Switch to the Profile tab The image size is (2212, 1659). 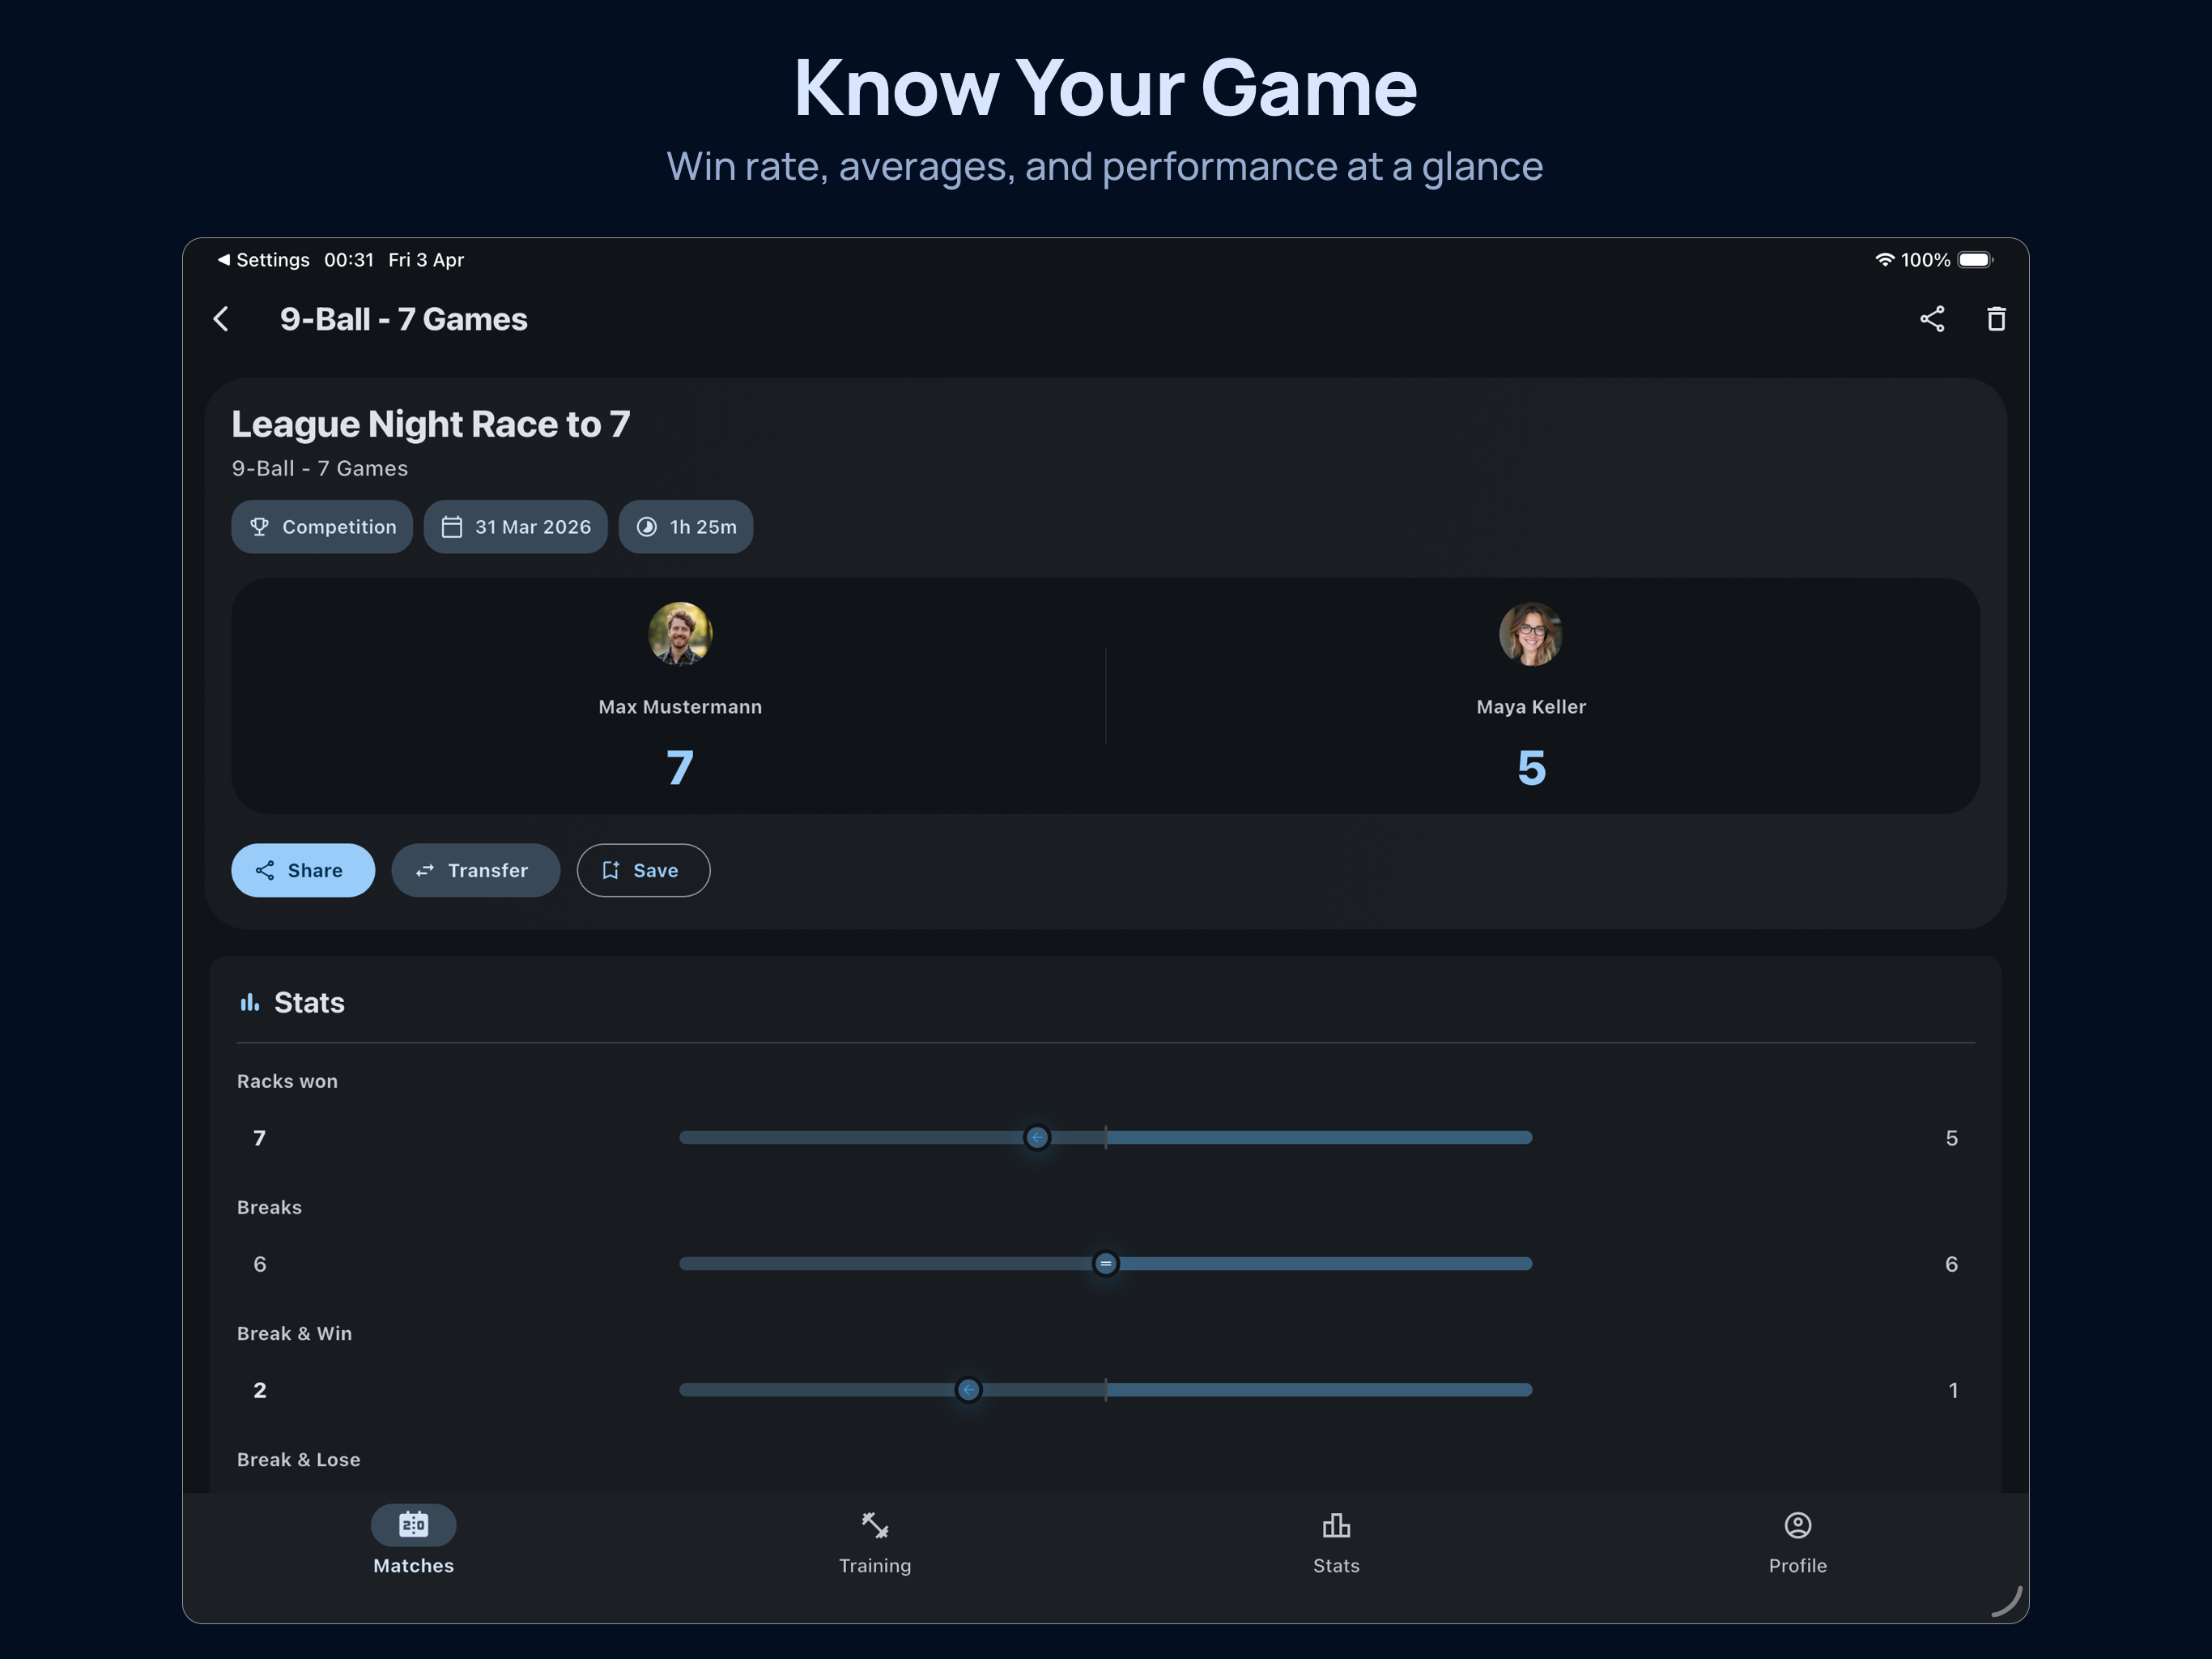pos(1797,1543)
